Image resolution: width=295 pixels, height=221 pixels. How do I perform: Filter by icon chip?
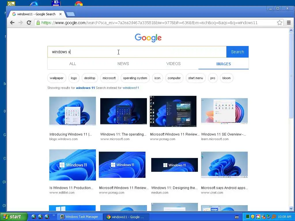158,78
